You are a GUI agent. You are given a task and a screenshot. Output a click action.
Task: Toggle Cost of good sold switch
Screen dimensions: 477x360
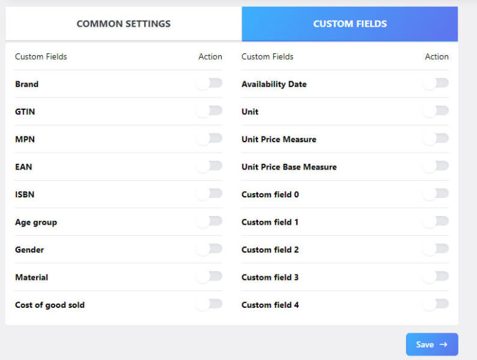coord(209,305)
